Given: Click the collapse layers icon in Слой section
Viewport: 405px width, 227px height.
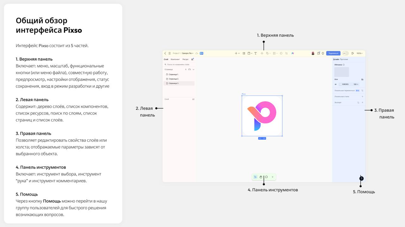Looking at the screenshot, I should [193, 99].
